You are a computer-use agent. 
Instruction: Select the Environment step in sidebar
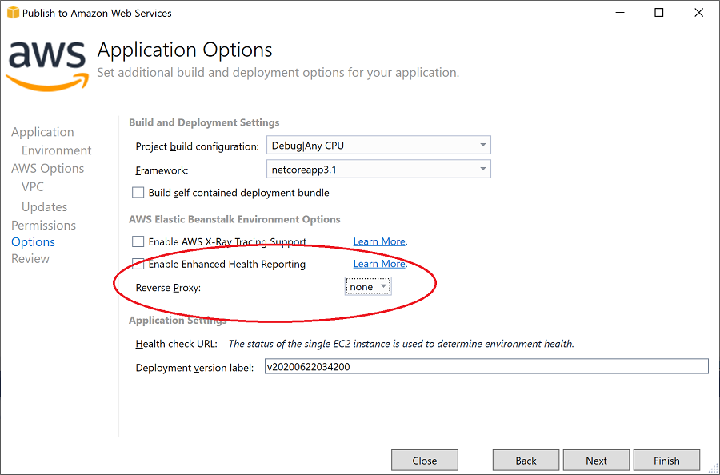point(54,150)
